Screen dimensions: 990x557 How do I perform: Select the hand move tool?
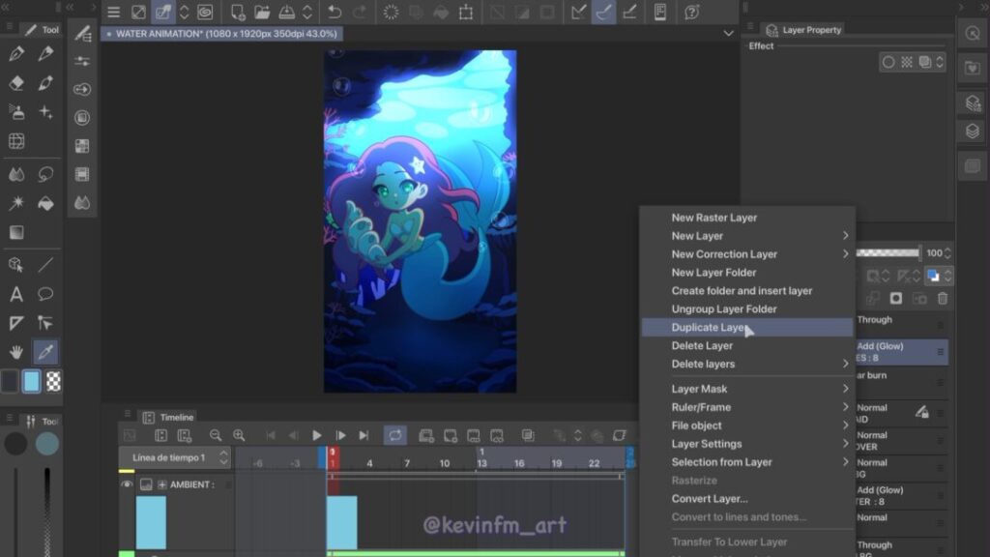click(x=17, y=352)
